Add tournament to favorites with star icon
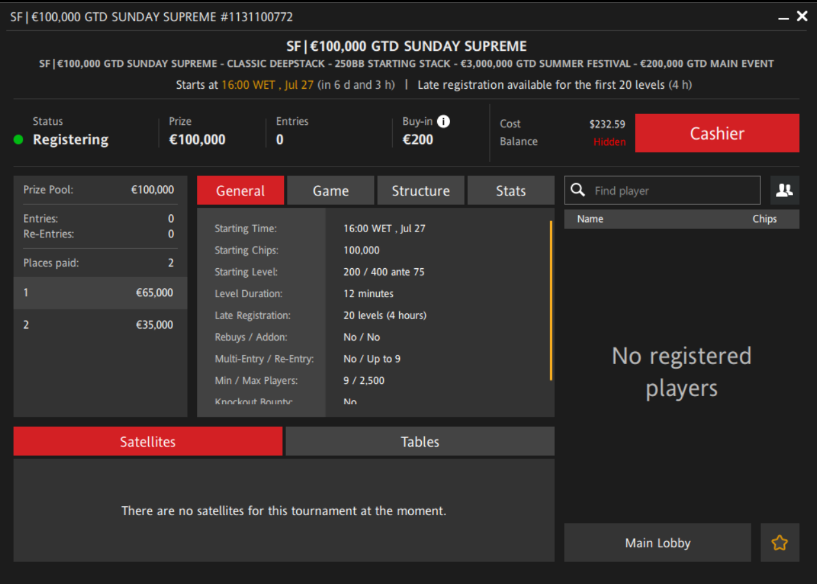 point(780,543)
